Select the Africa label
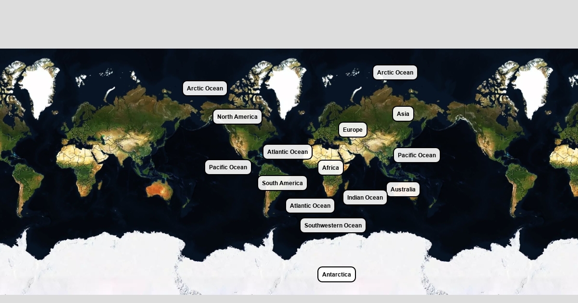This screenshot has height=303, width=578. pos(330,168)
